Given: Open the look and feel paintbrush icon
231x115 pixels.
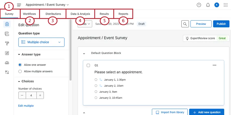Looking at the screenshot, I should click(x=7, y=43).
